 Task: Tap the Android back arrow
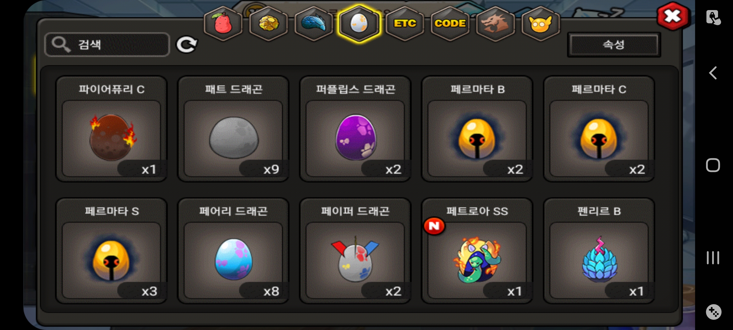point(713,73)
